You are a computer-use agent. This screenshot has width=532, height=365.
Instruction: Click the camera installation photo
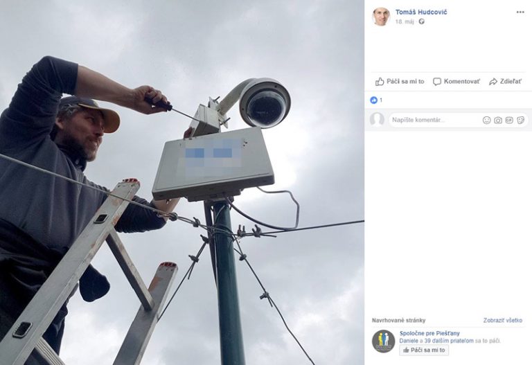click(x=182, y=183)
